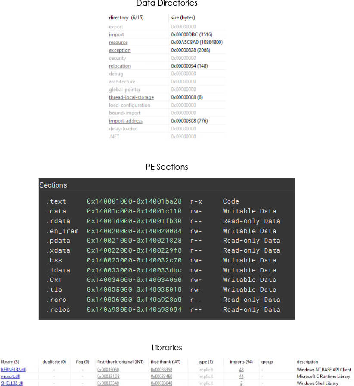Click the debug directory row

coord(167,74)
